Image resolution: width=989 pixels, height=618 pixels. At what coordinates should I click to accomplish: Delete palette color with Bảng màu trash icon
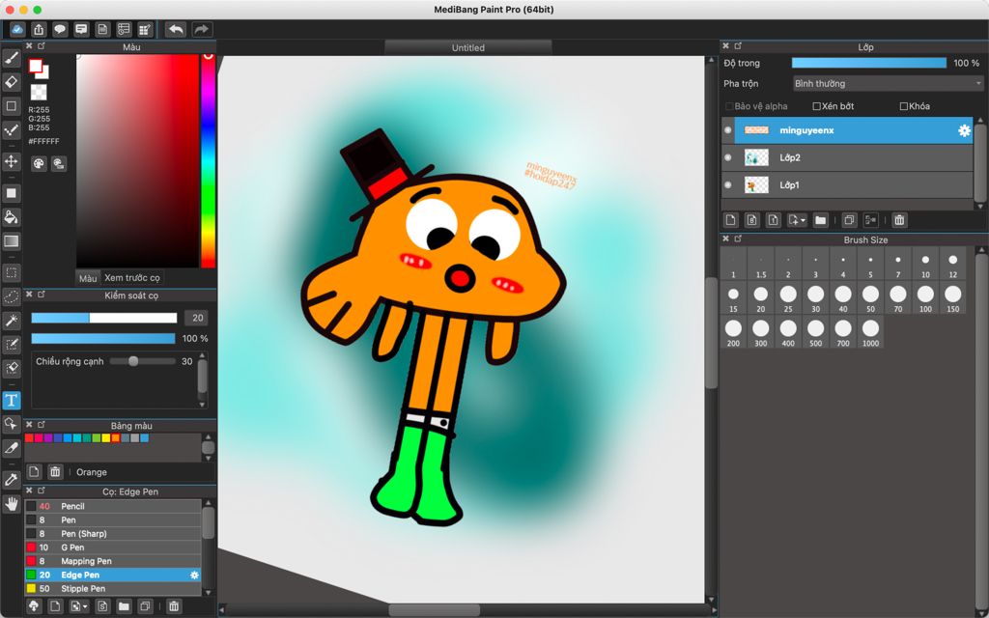pyautogui.click(x=55, y=471)
